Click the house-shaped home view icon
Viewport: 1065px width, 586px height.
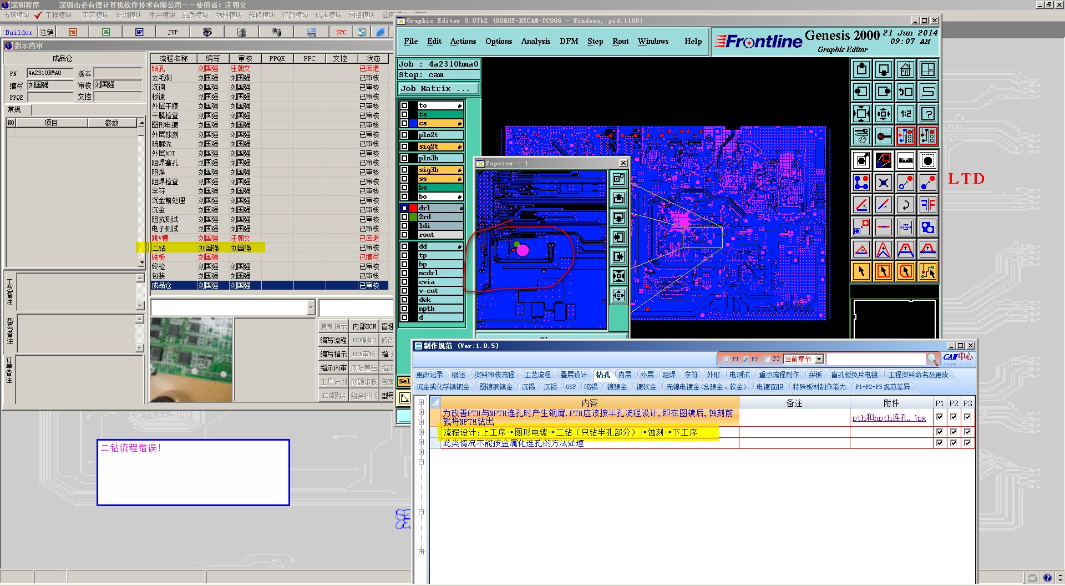point(905,69)
